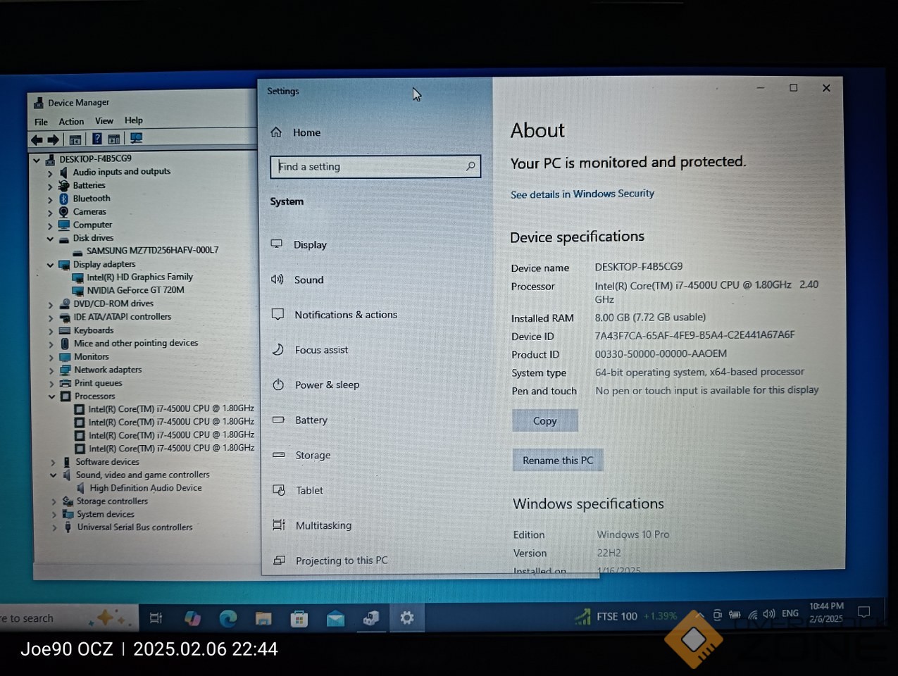
Task: Select the System devices icon in the tree
Action: pos(68,514)
